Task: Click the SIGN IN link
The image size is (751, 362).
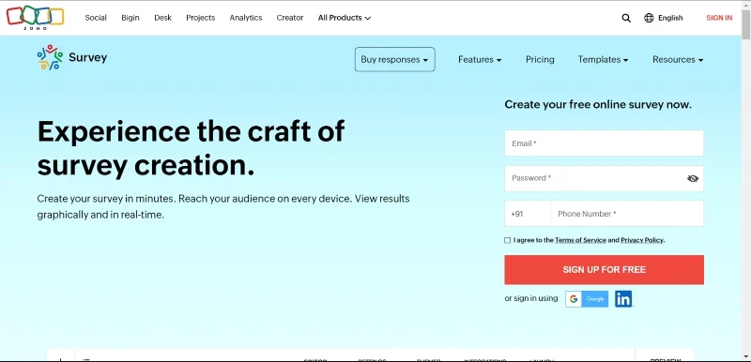Action: (x=719, y=18)
